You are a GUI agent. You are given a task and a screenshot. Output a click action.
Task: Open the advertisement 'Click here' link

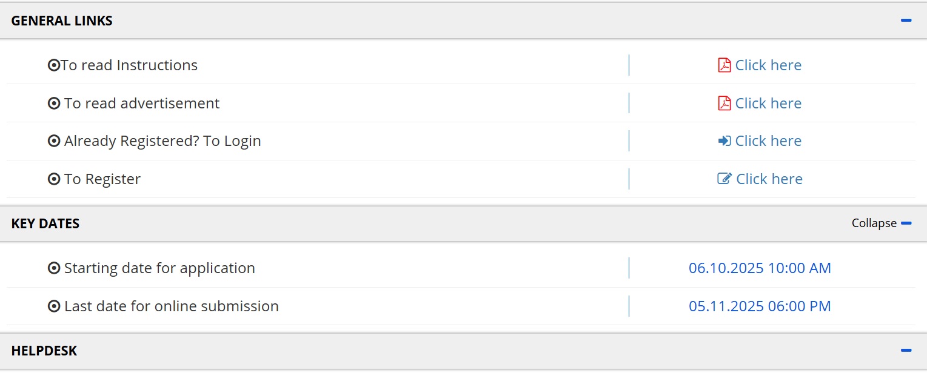(768, 104)
